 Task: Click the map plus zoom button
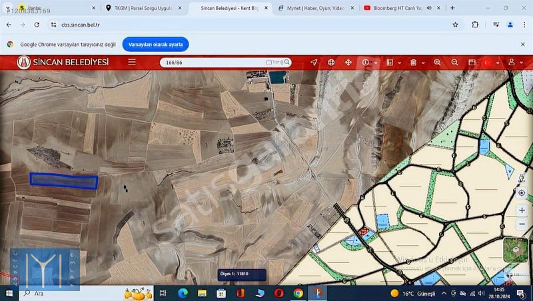(522, 210)
